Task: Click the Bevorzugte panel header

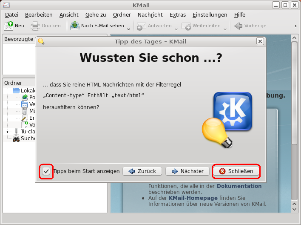Action: point(19,39)
